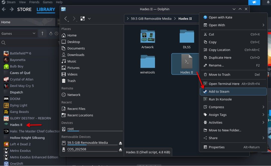Select Hollow Knight Silksong in library
The width and height of the screenshot is (271, 166).
pyautogui.click(x=27, y=138)
